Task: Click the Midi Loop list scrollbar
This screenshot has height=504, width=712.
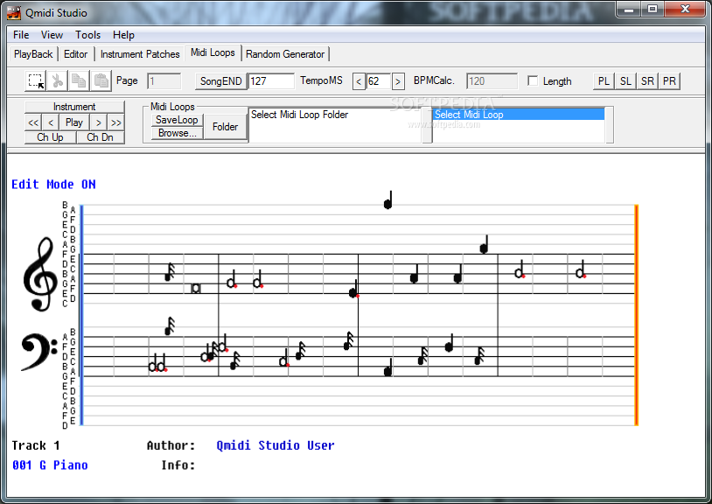Action: click(x=610, y=125)
